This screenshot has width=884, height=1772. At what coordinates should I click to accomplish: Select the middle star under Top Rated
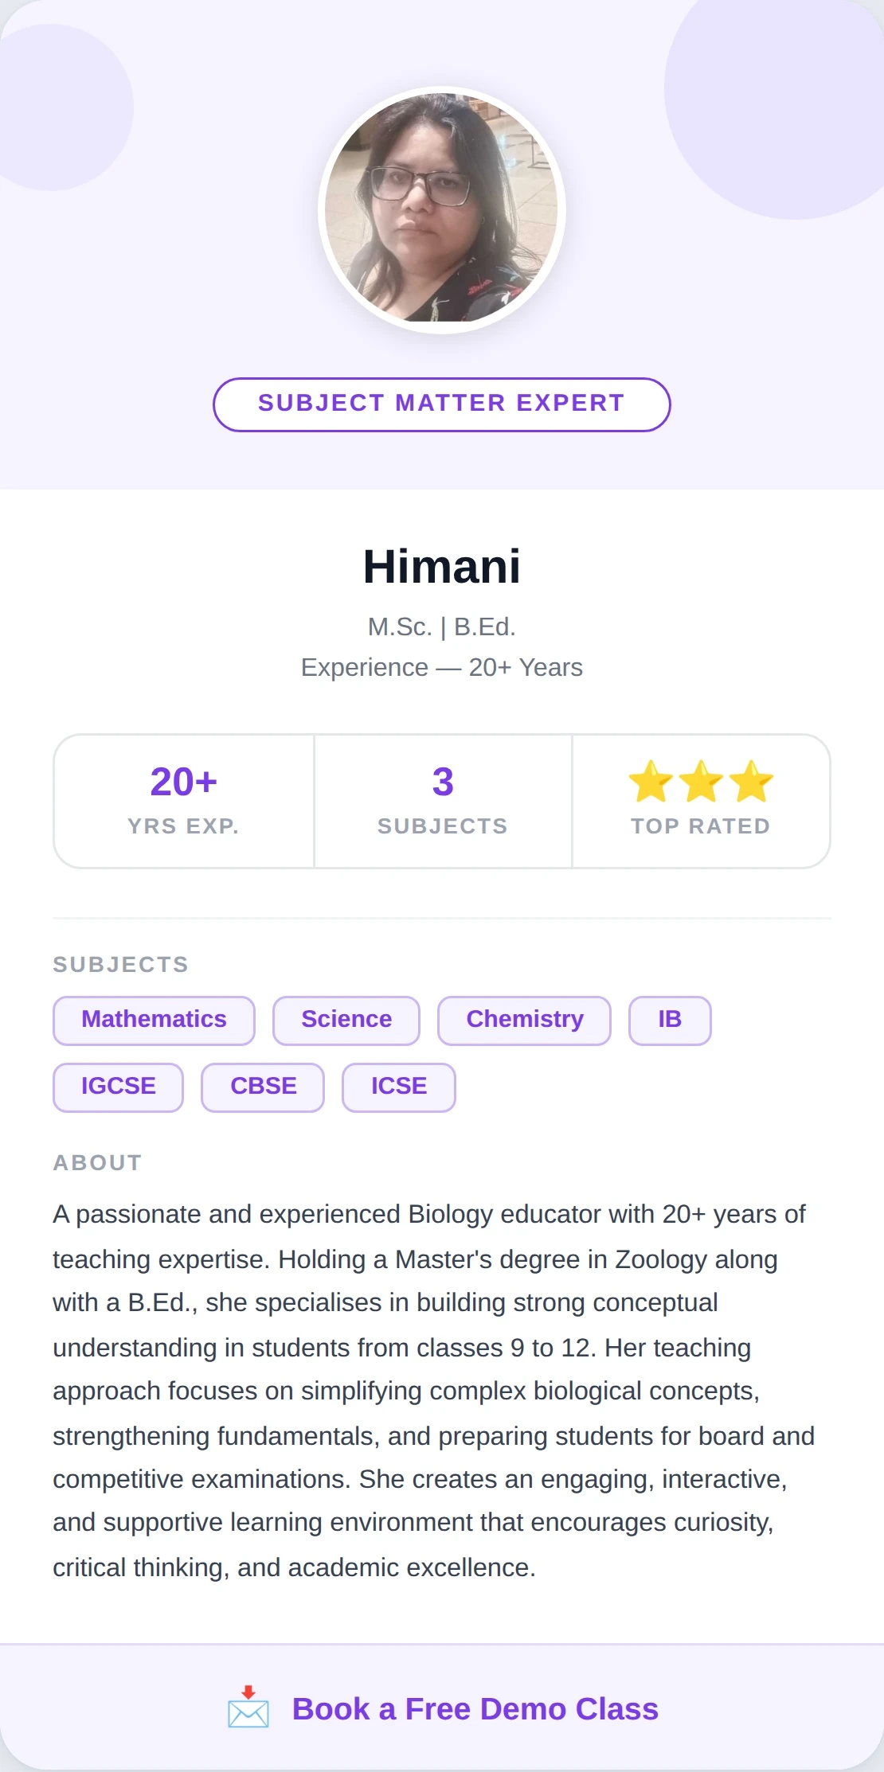(699, 783)
